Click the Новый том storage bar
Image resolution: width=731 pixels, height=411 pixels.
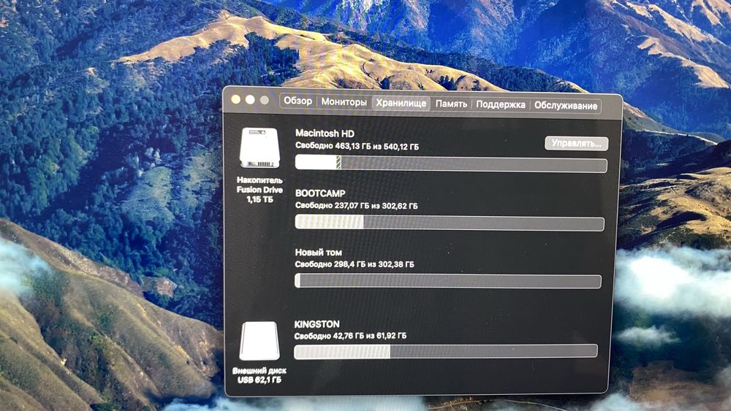click(448, 280)
